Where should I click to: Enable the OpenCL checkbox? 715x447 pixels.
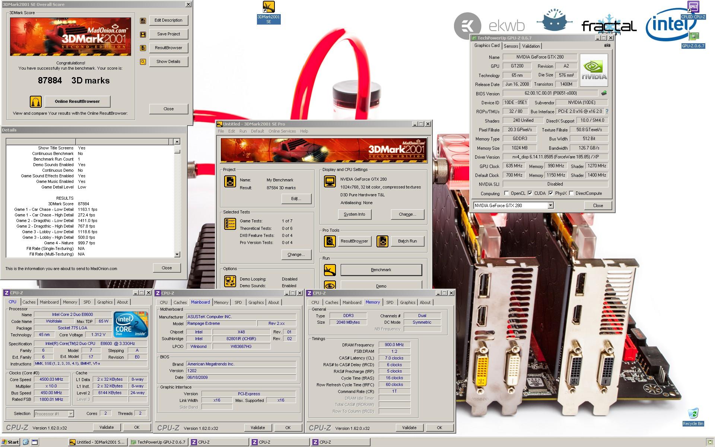[x=506, y=193]
